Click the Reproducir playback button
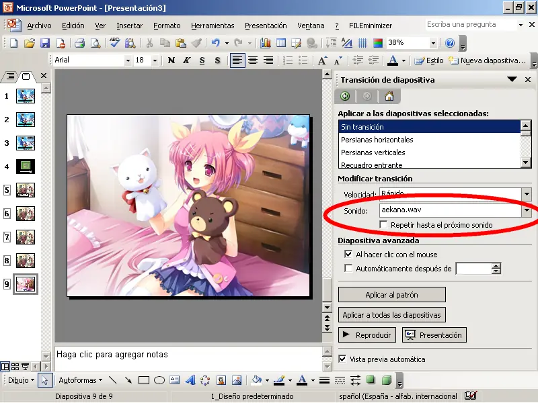Image resolution: width=538 pixels, height=403 pixels. [x=367, y=334]
